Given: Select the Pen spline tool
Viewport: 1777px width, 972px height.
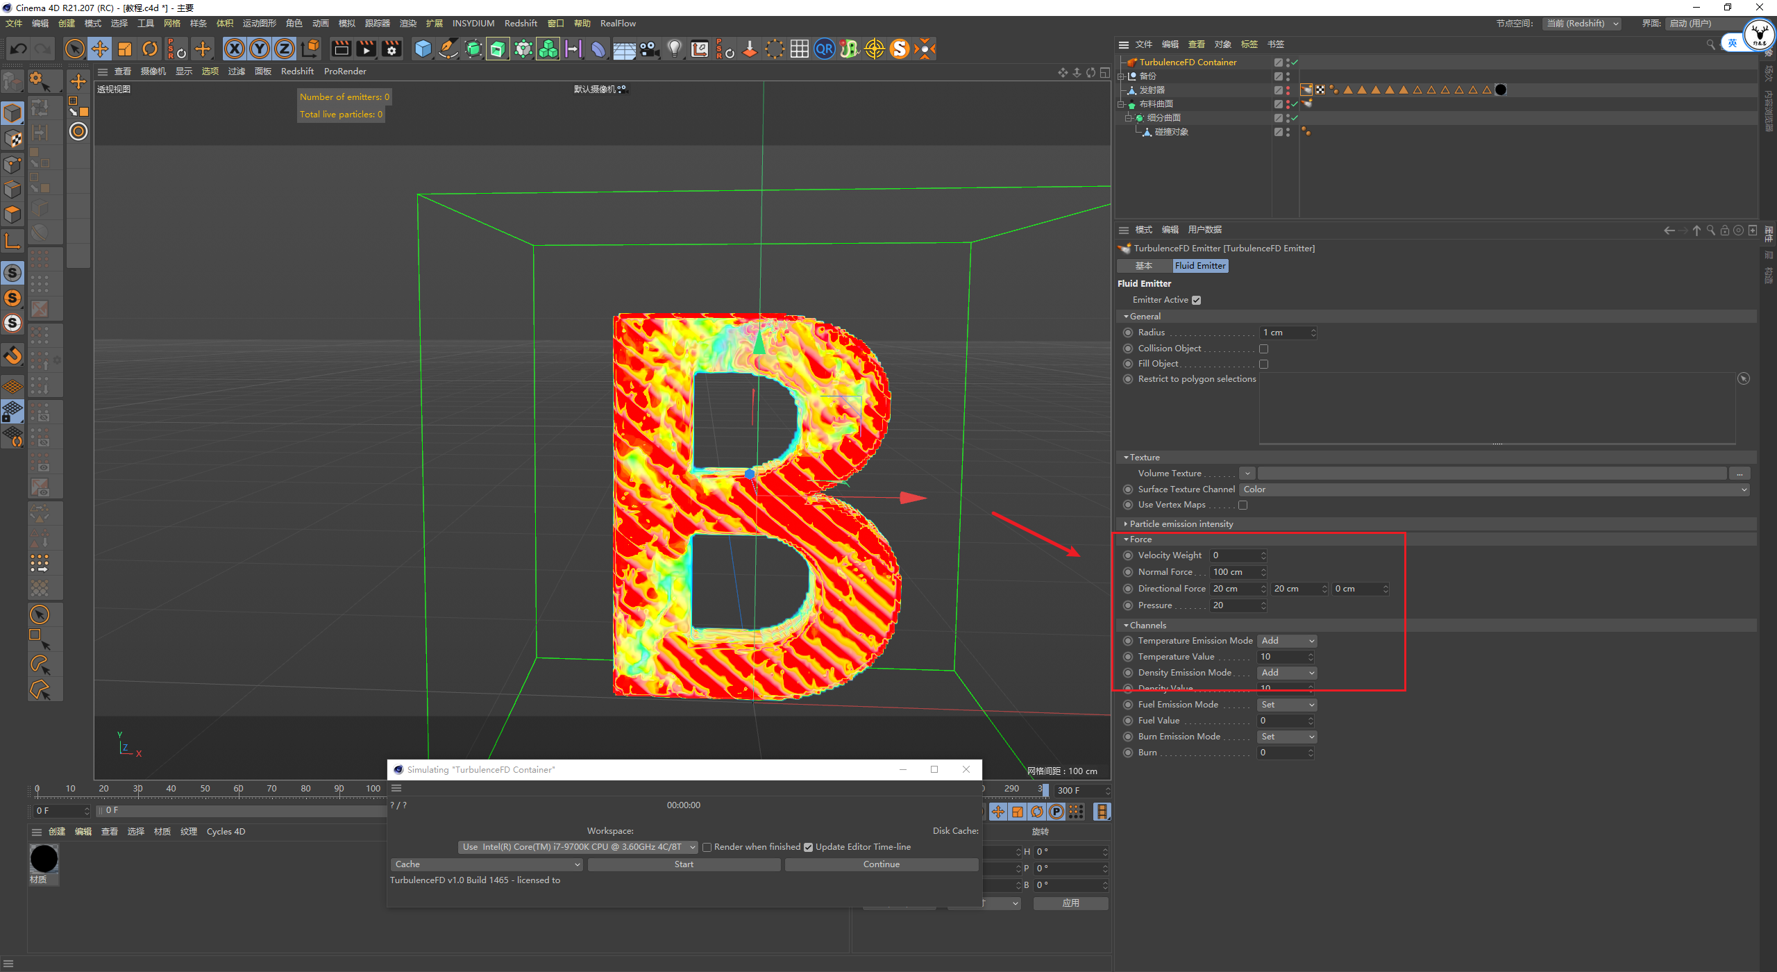Looking at the screenshot, I should tap(448, 49).
